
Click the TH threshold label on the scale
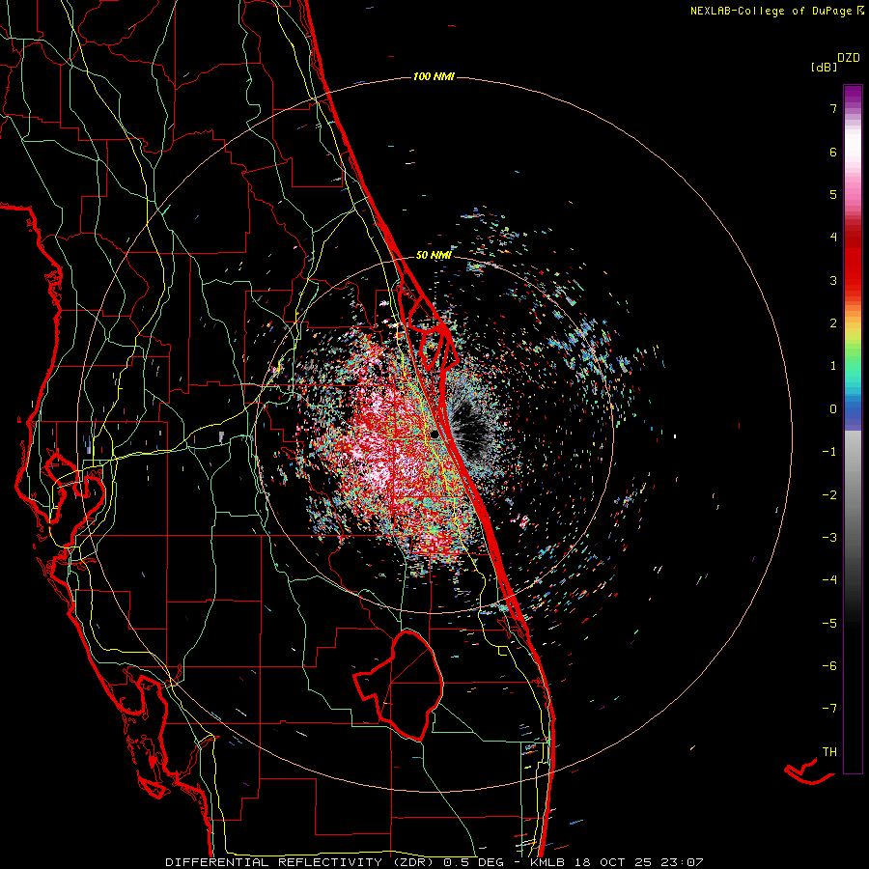[x=829, y=752]
